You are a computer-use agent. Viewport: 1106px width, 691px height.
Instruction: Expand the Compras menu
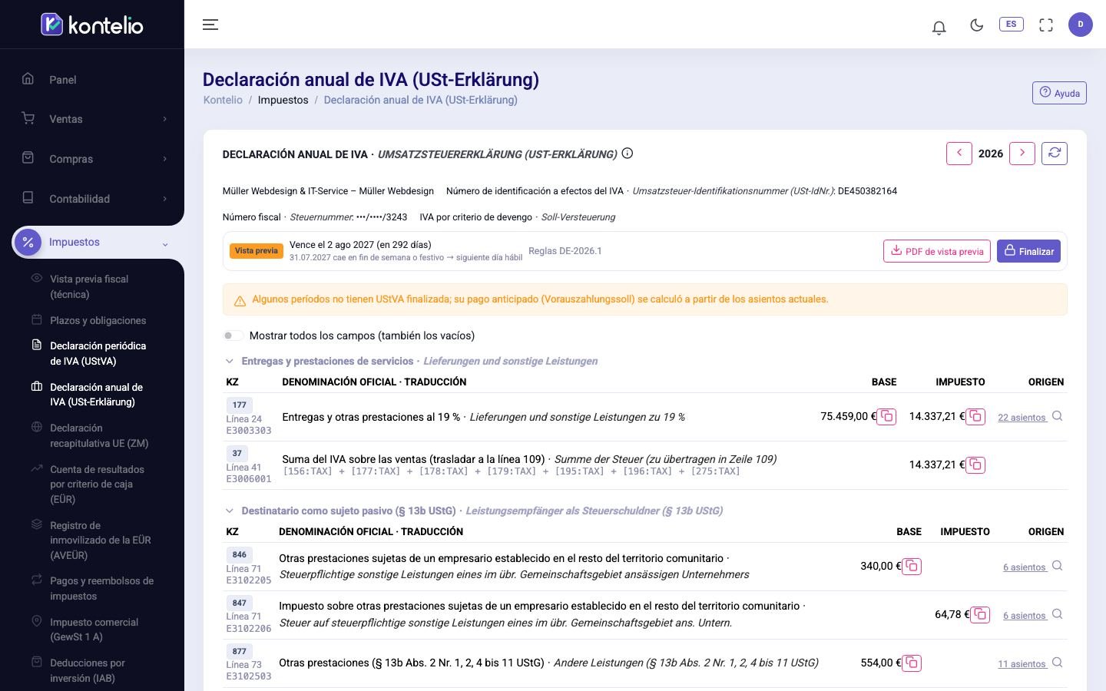tap(92, 159)
